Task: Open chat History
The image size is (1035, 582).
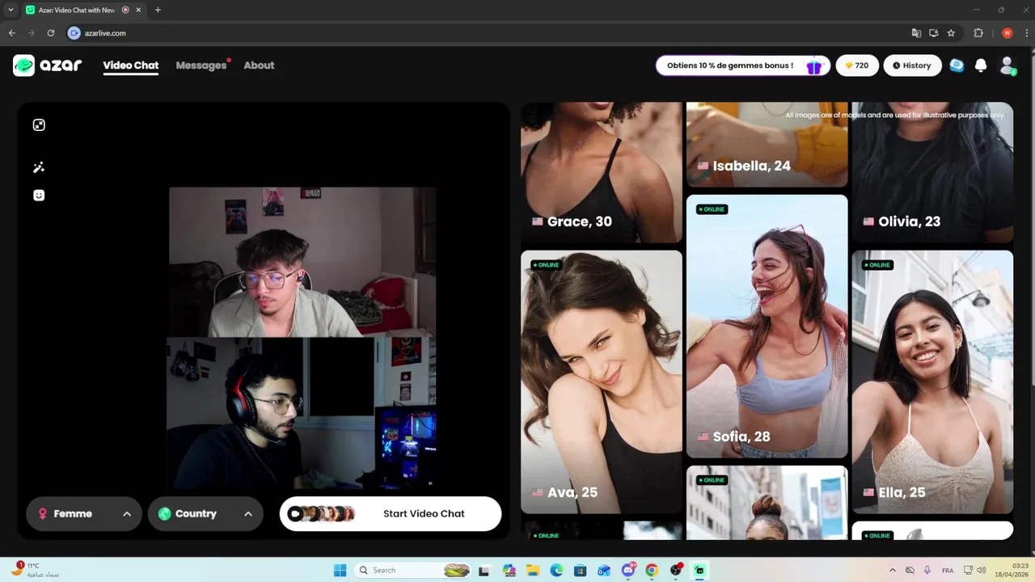Action: pos(912,65)
